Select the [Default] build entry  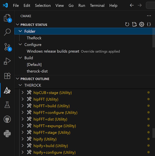(34, 65)
